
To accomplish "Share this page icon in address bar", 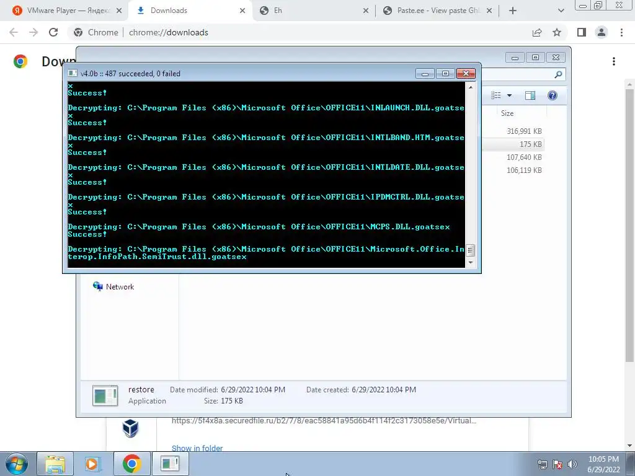I will (537, 32).
